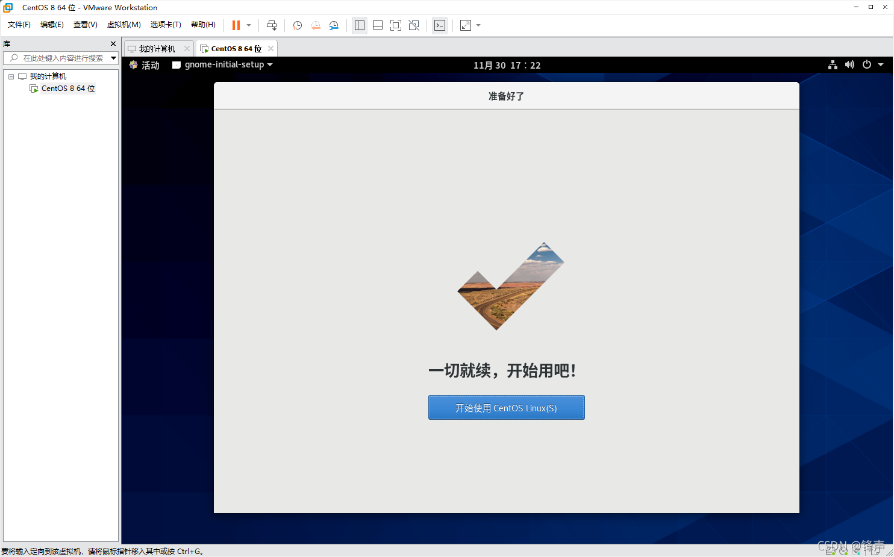
Task: Click the power icon in the GNOME top bar
Action: [867, 64]
